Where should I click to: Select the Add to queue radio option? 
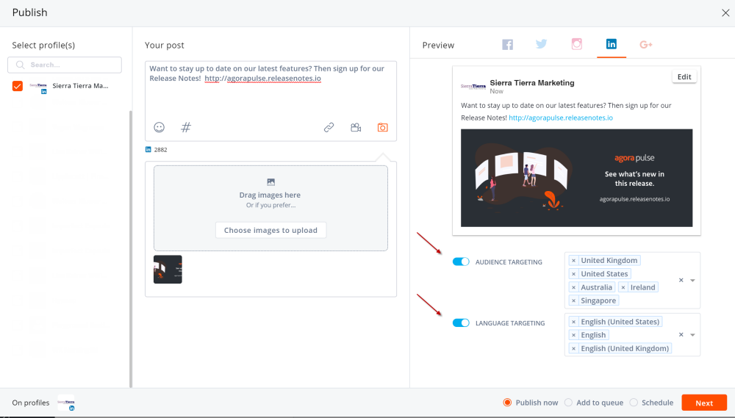click(x=568, y=403)
